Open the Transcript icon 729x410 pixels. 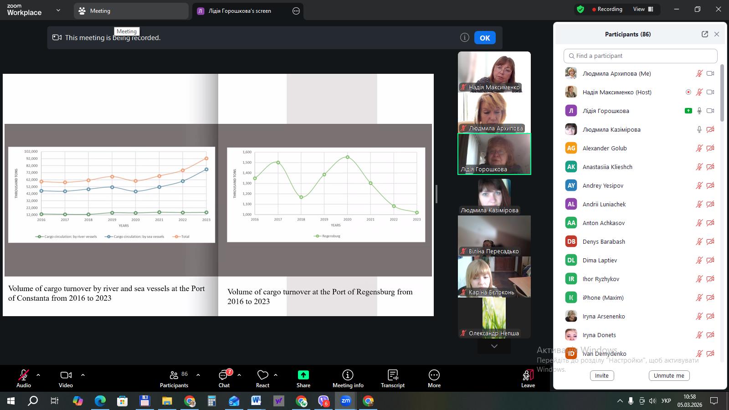pos(392,375)
